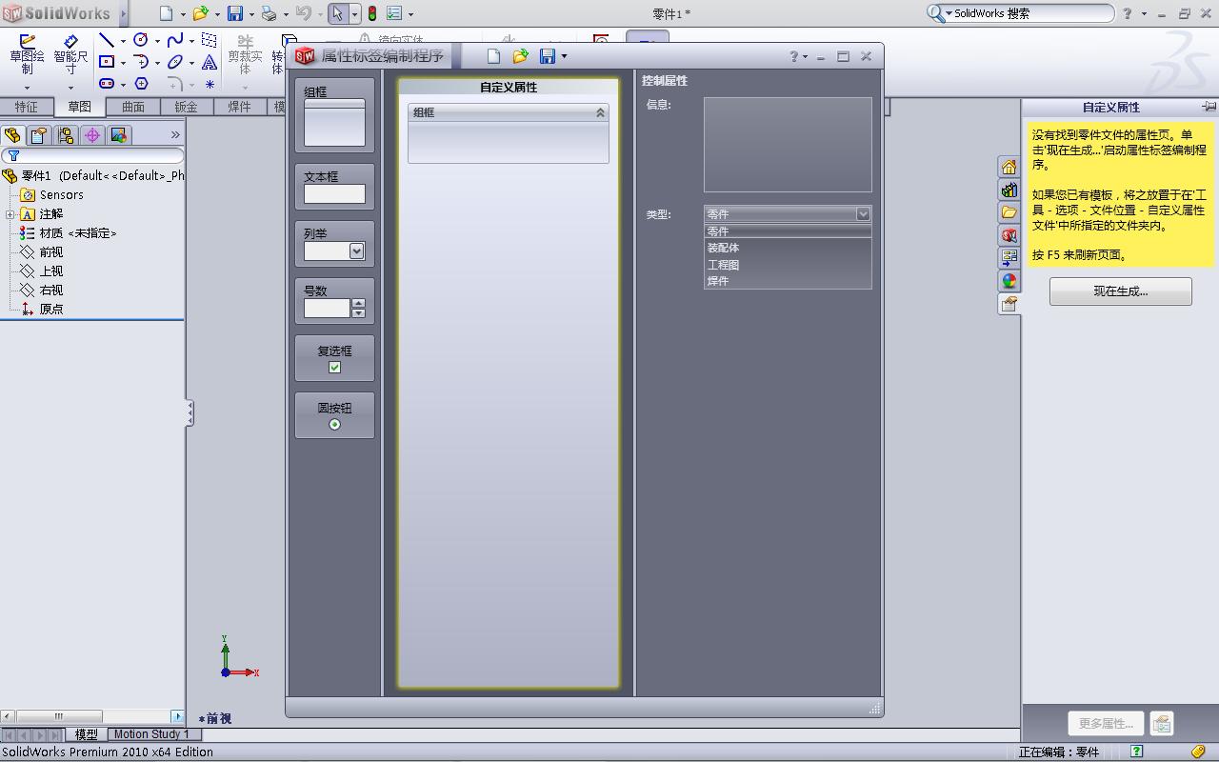Switch to the 焊件 tab
Image resolution: width=1219 pixels, height=762 pixels.
[x=240, y=107]
